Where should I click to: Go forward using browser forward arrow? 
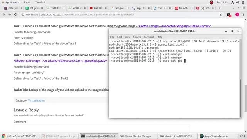point(10,15)
